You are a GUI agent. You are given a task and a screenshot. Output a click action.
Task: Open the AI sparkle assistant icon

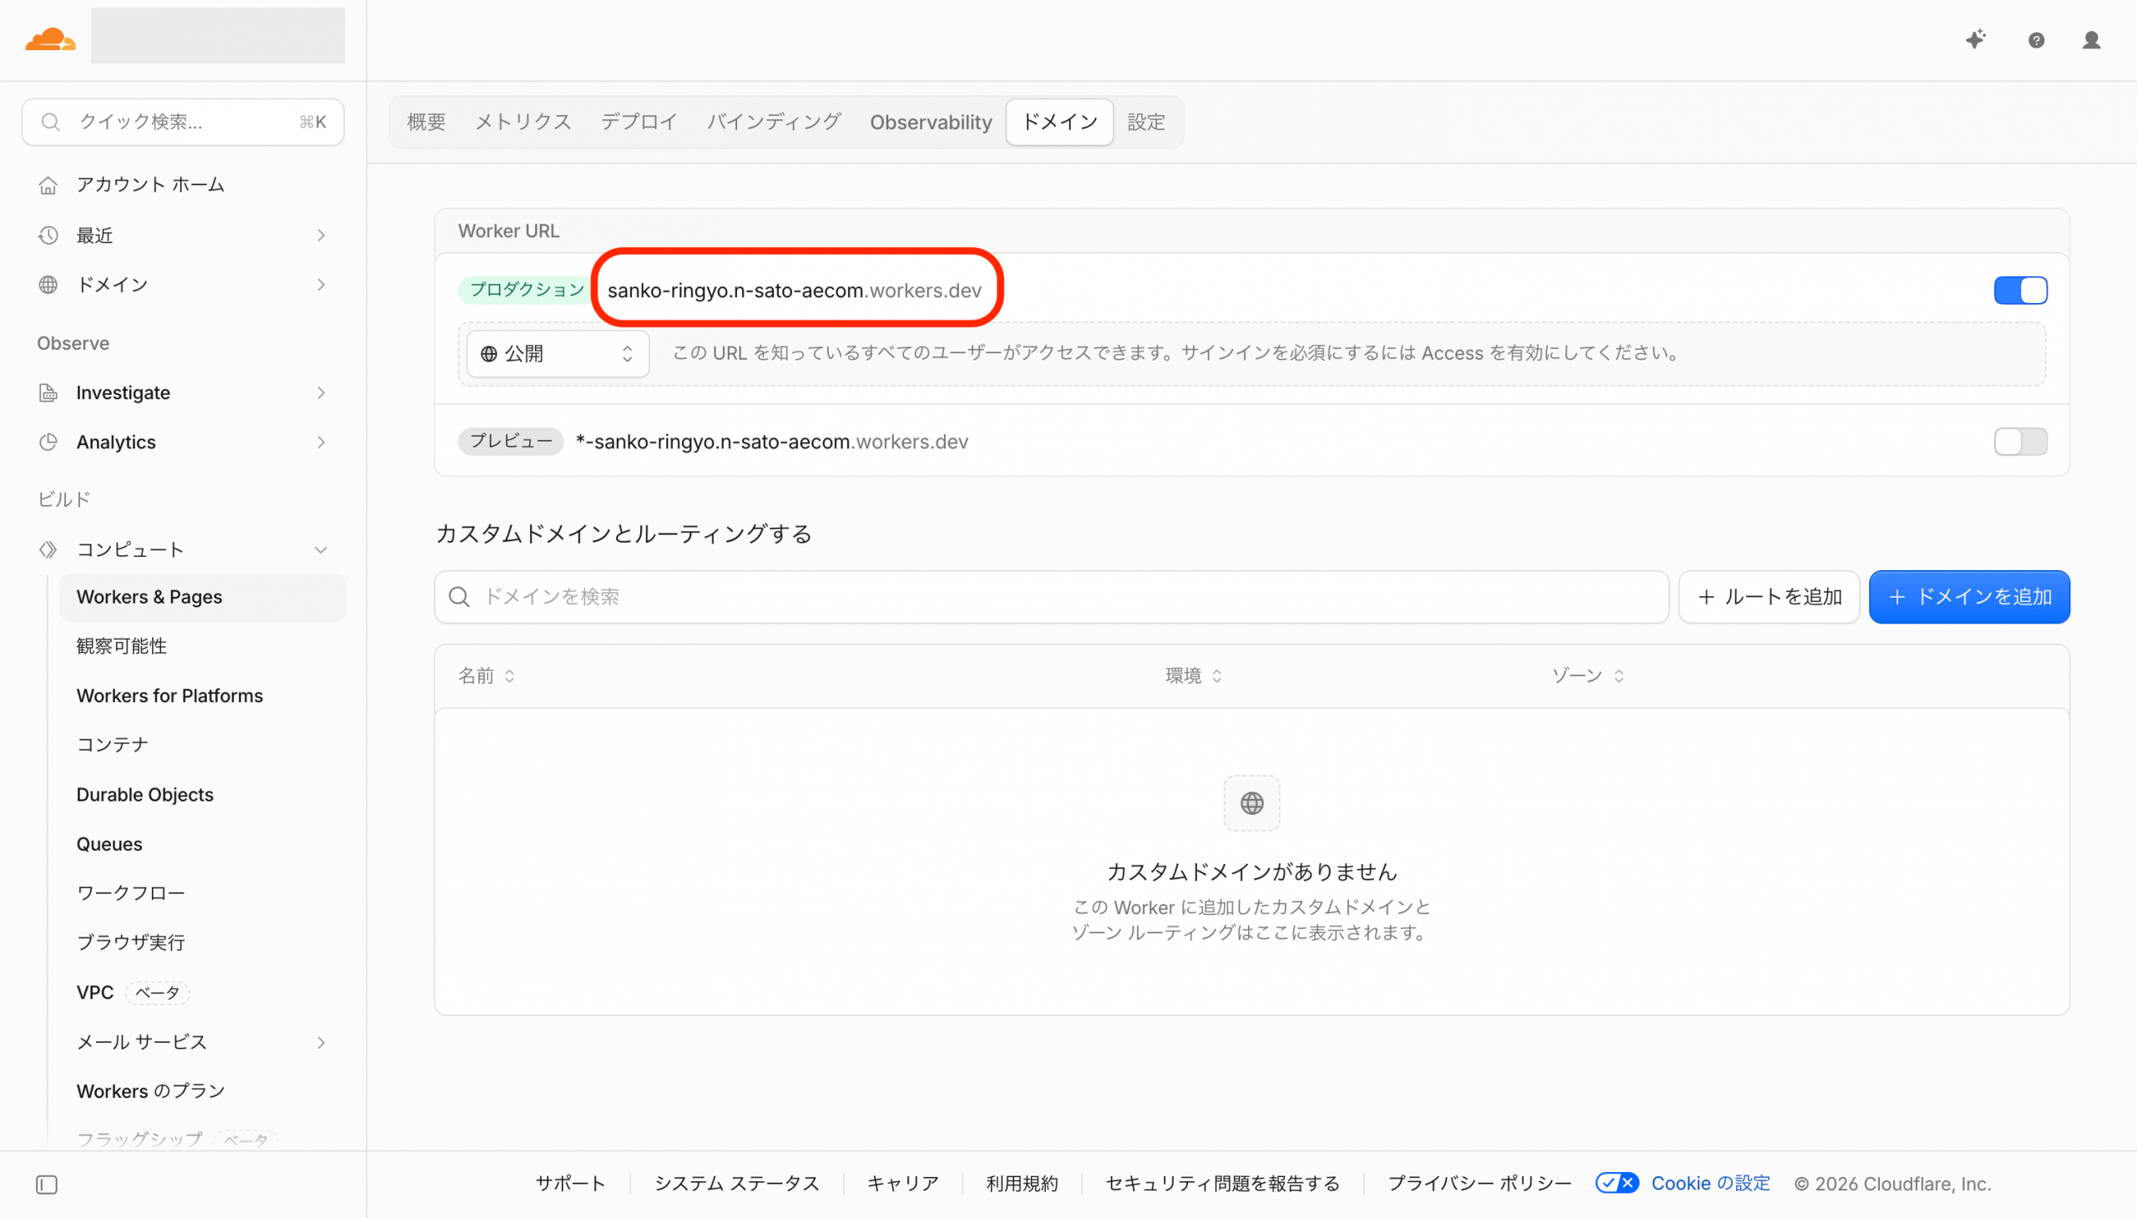pos(1976,39)
